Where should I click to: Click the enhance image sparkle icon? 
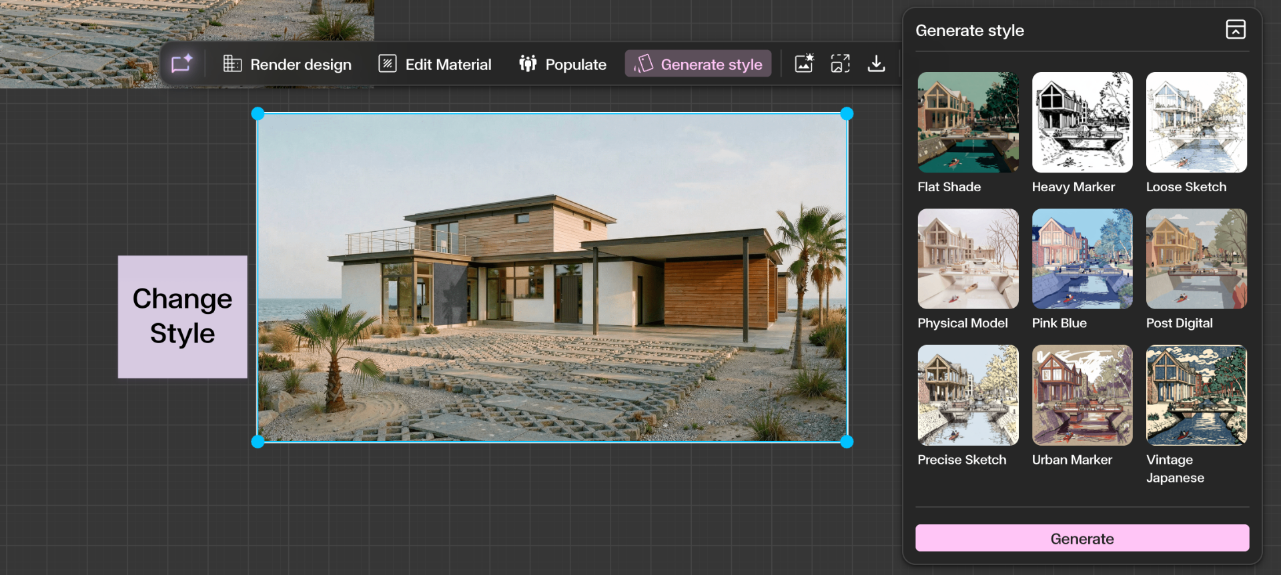coord(804,64)
